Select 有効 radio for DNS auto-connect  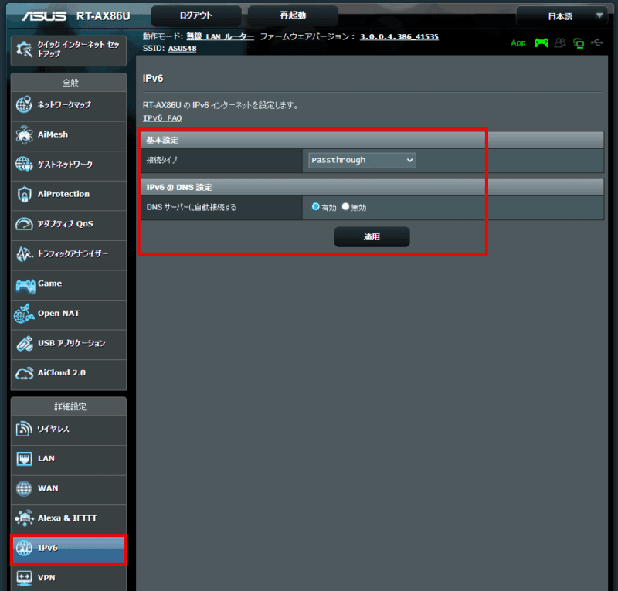(x=316, y=207)
